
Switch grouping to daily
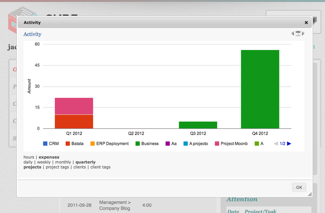point(28,162)
